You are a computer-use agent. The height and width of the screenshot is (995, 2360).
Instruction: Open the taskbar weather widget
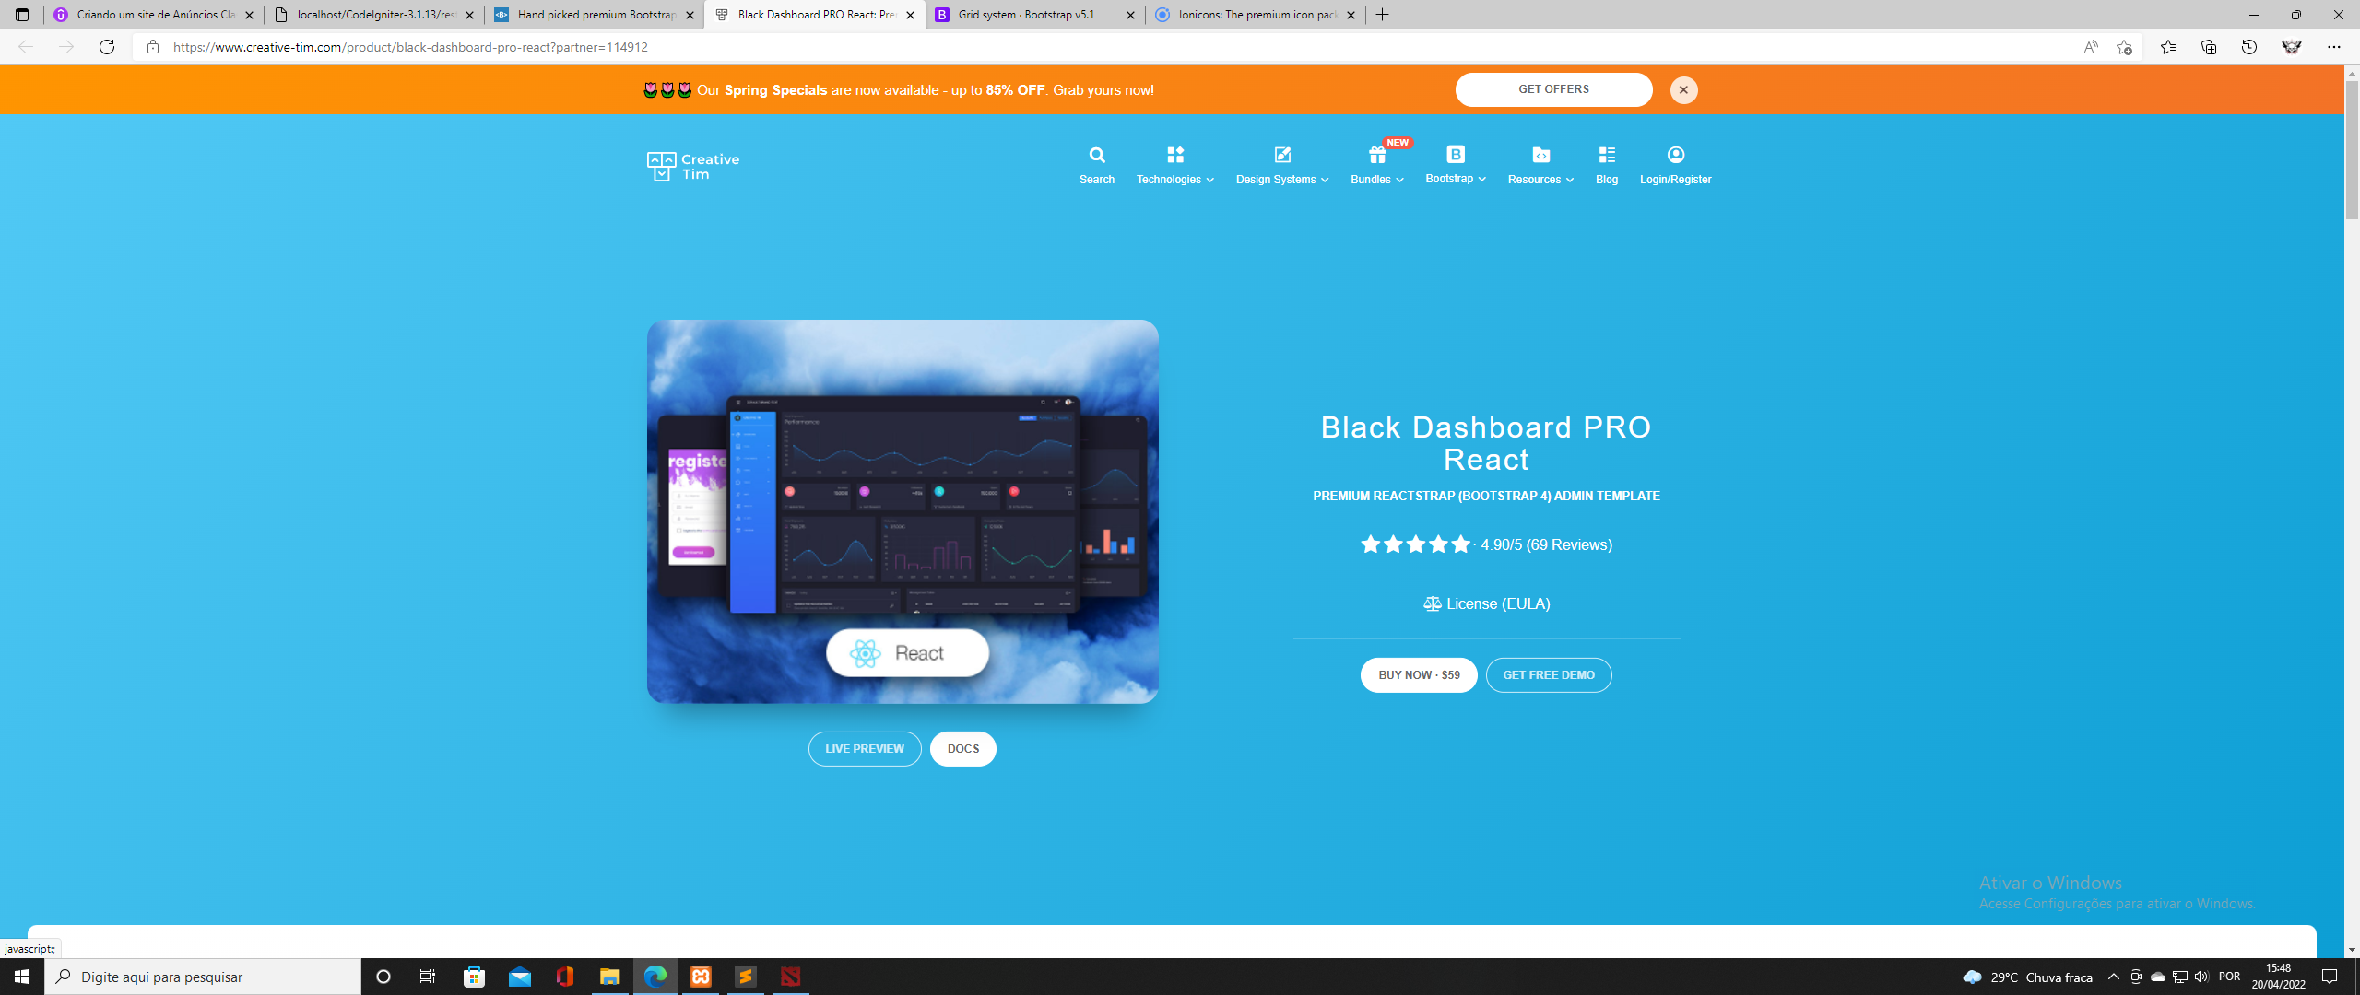pos(2026,977)
